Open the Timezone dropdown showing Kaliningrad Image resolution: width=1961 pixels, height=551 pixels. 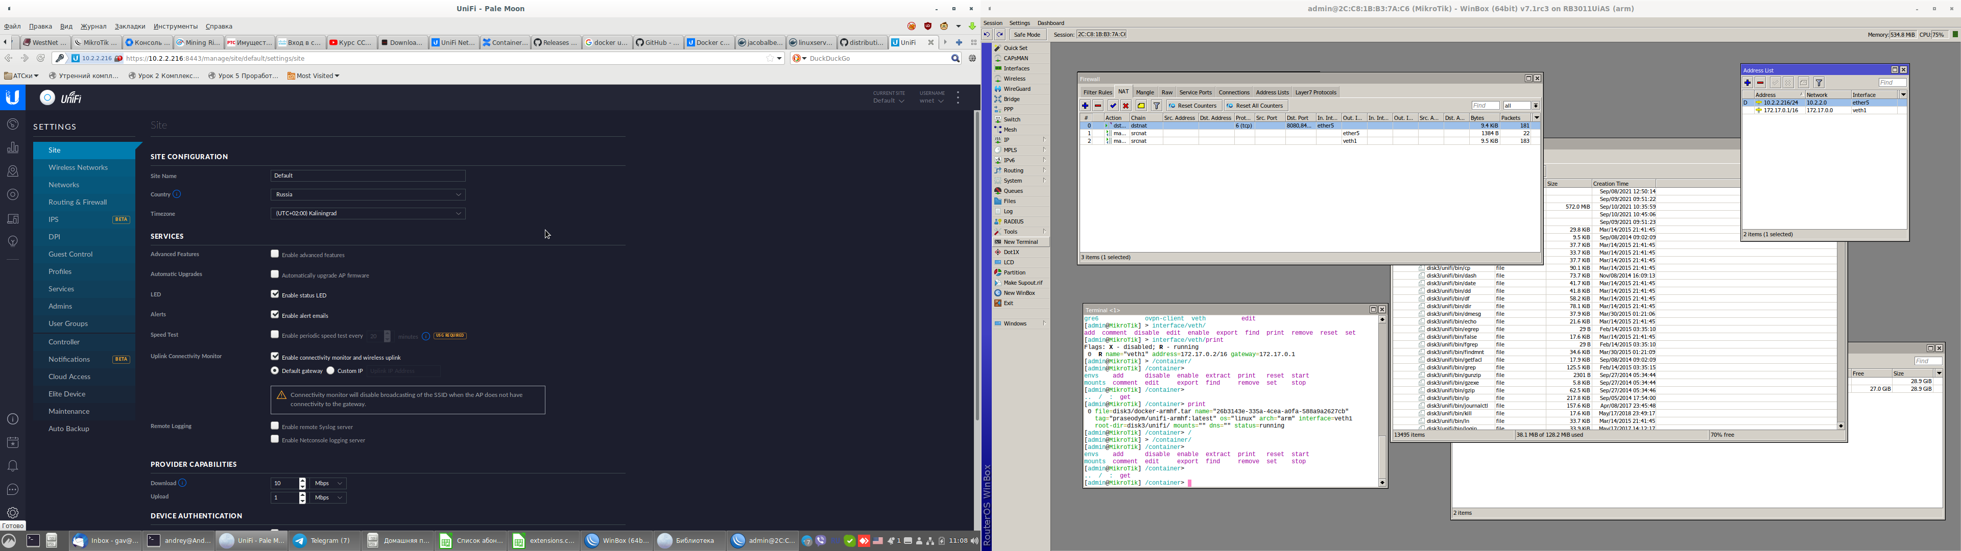point(368,213)
